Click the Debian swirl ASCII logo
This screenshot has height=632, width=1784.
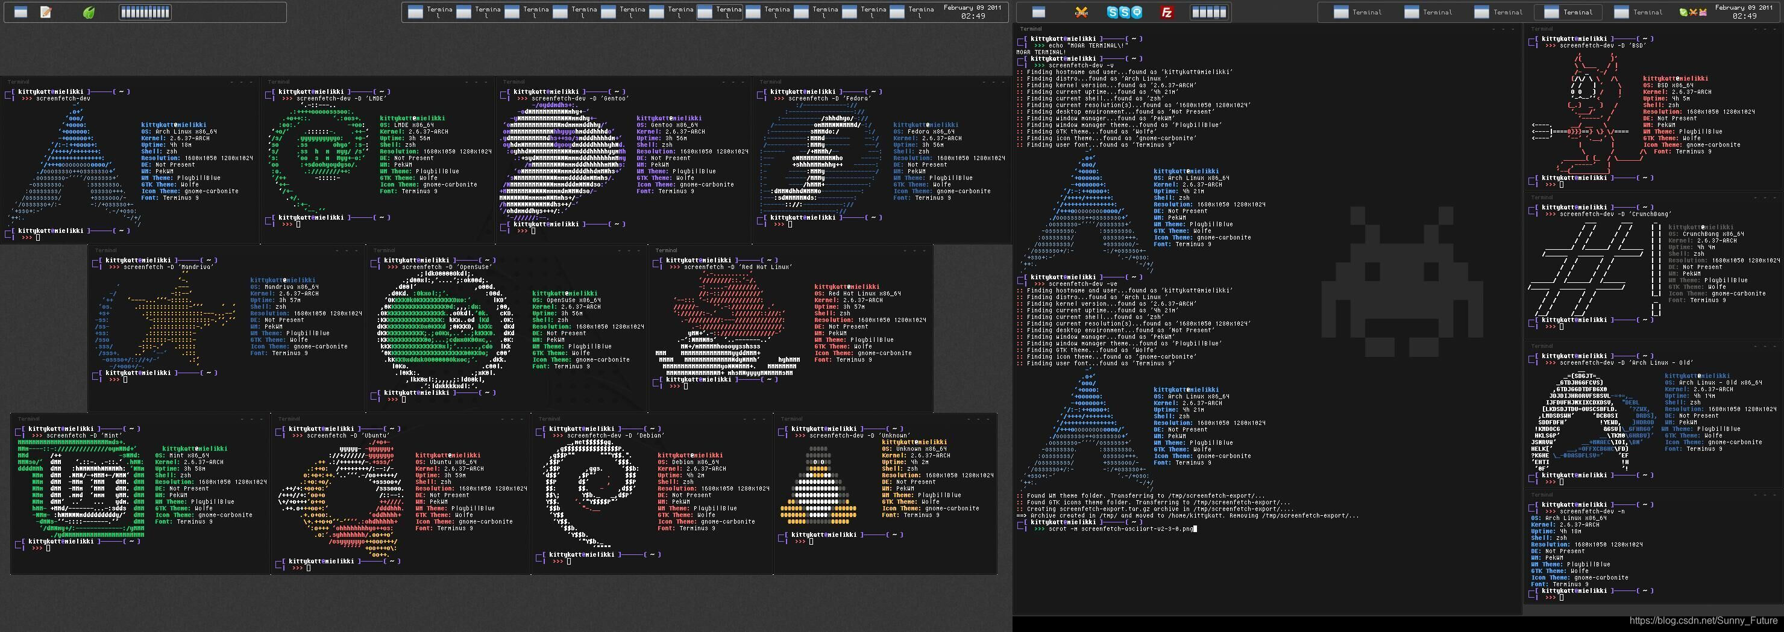590,494
